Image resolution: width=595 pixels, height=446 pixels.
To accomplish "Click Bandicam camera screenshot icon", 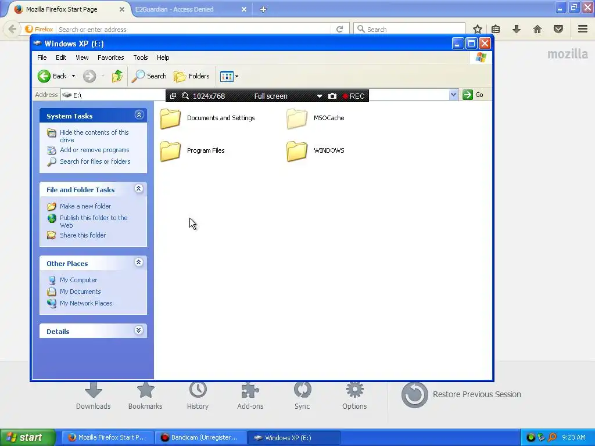I will (x=332, y=96).
